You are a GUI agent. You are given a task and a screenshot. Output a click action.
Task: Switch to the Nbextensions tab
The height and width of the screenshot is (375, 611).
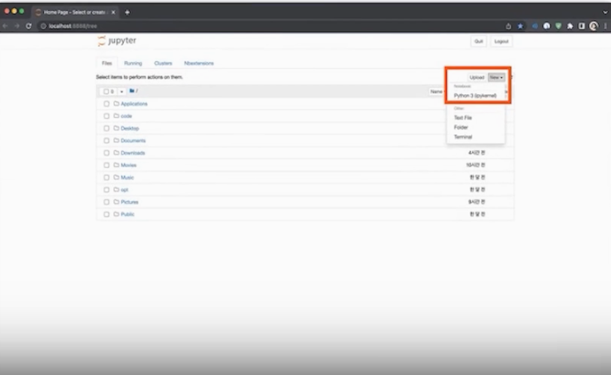199,63
